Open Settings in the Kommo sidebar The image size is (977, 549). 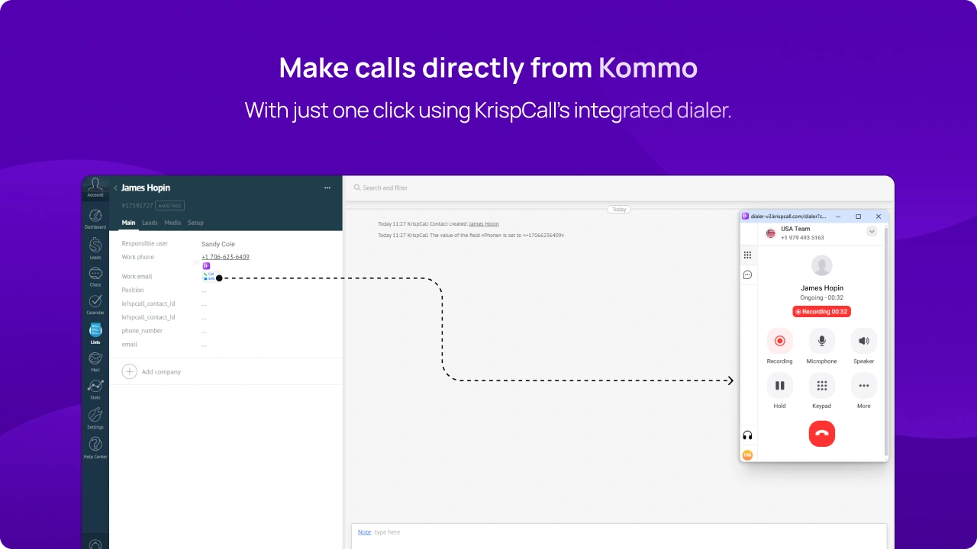[95, 419]
